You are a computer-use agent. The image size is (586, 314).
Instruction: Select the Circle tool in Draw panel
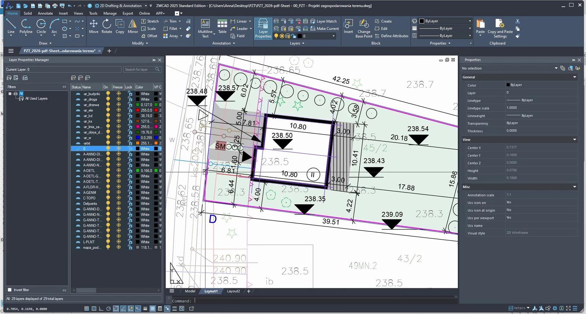(x=41, y=26)
